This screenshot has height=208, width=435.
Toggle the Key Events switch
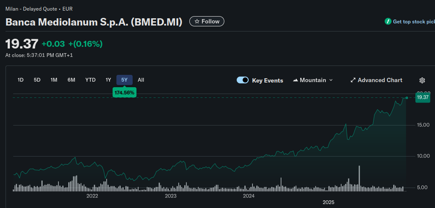(x=243, y=80)
